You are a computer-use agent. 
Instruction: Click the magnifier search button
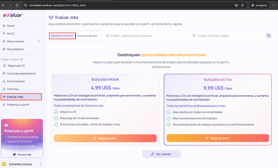coord(268,36)
